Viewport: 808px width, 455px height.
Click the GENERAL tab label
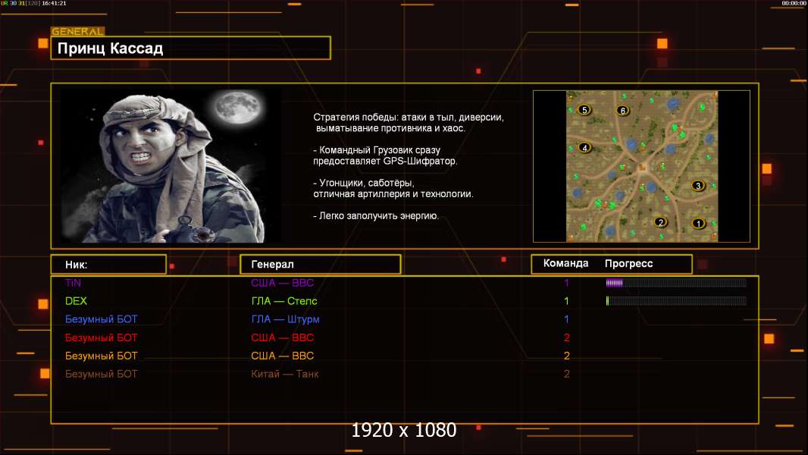(x=77, y=32)
